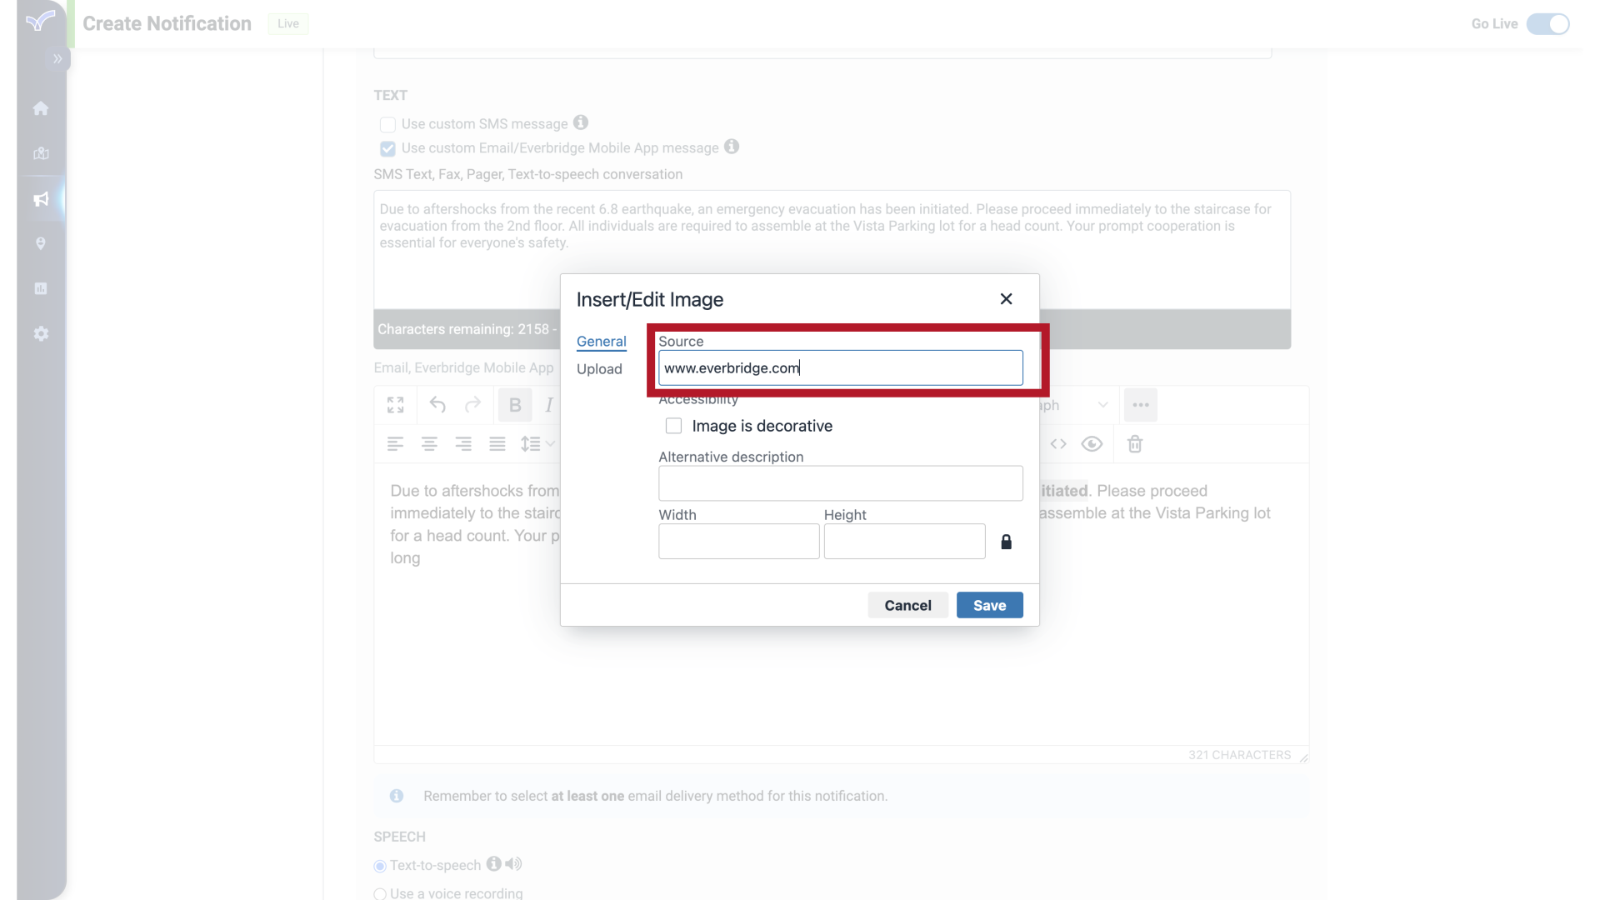Viewport: 1600px width, 900px height.
Task: Toggle the 'Image is decorative' checkbox
Action: (x=672, y=425)
